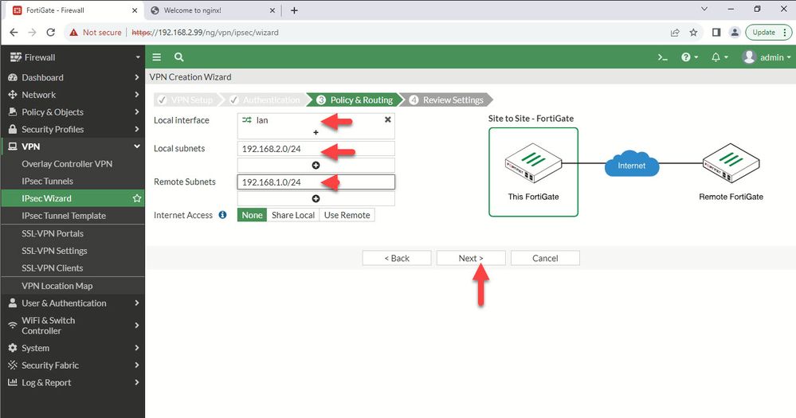Screen dimensions: 796x418
Task: Click the Network icon in the sidebar
Action: point(13,95)
